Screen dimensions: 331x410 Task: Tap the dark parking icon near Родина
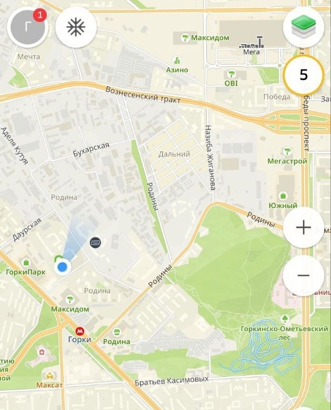coord(96,243)
